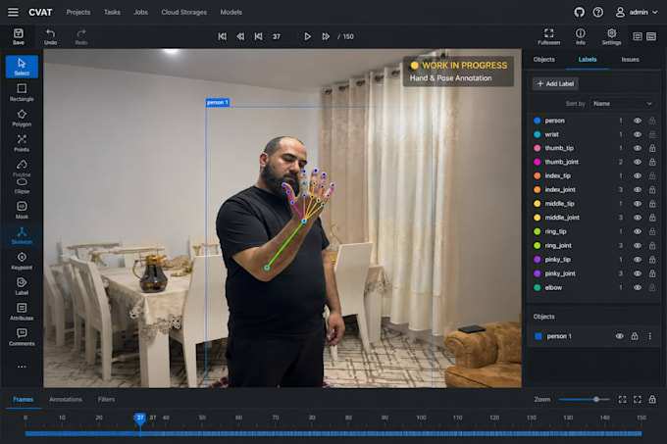This screenshot has width=667, height=444.
Task: Click the green elbow color swatch
Action: pos(537,287)
